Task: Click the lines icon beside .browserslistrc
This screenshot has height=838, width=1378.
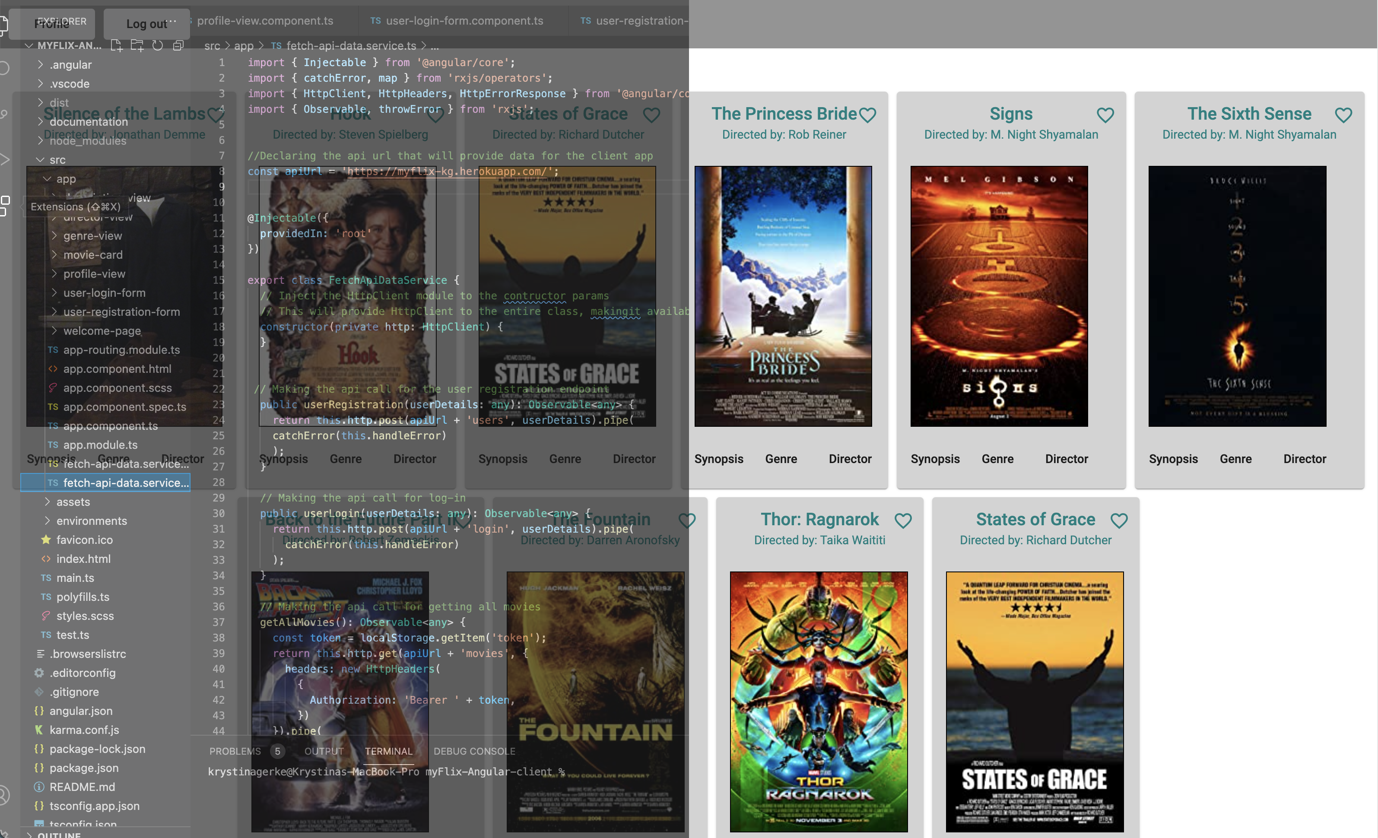Action: click(x=40, y=654)
